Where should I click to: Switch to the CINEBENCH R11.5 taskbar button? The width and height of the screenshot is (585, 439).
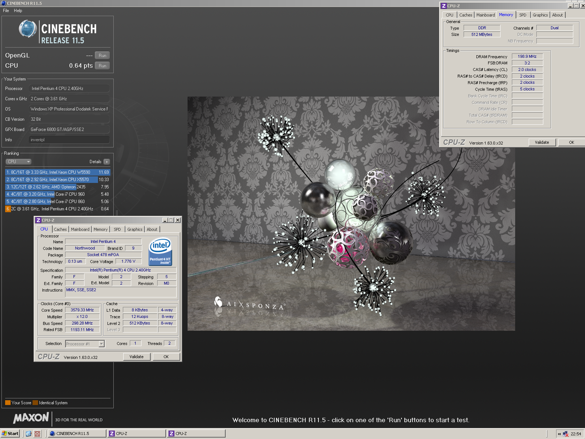(x=77, y=434)
